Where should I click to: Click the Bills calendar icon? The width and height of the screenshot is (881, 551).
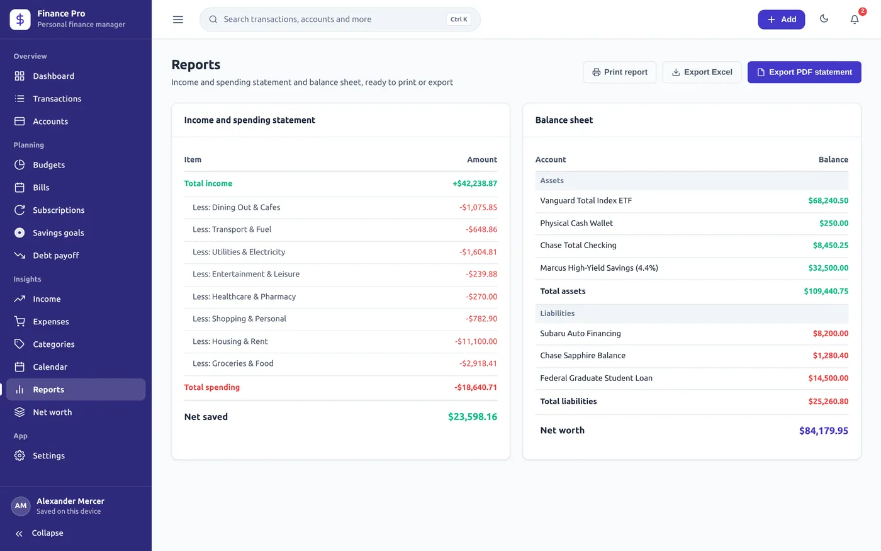[x=20, y=188]
